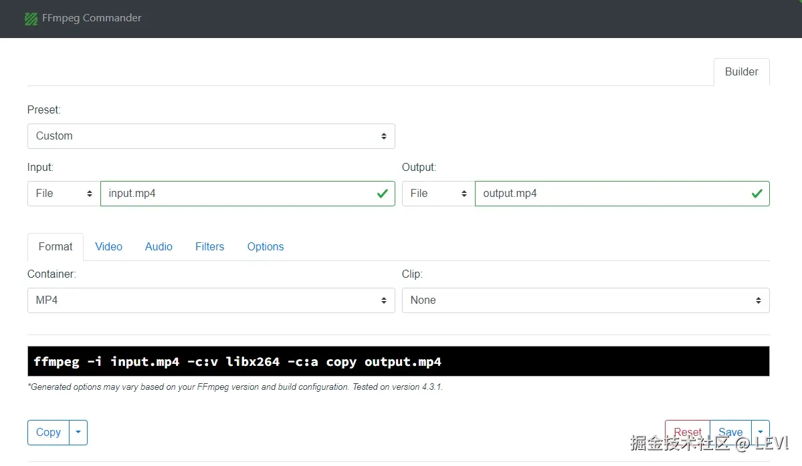Click the FFmpeg version disclaimer note
Image resolution: width=802 pixels, height=466 pixels.
pyautogui.click(x=235, y=387)
